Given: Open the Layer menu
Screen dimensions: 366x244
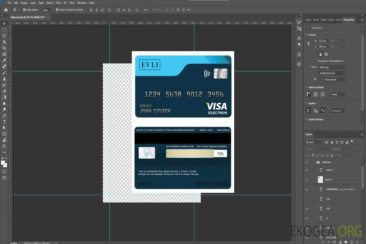Looking at the screenshot, I should point(33,3).
